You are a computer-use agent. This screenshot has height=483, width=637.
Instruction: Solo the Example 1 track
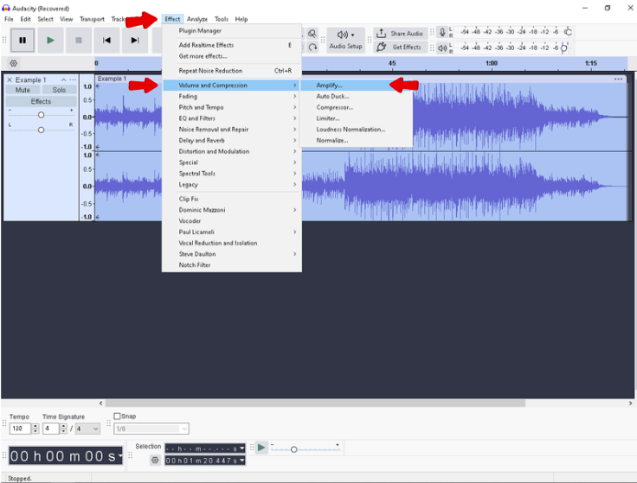59,90
